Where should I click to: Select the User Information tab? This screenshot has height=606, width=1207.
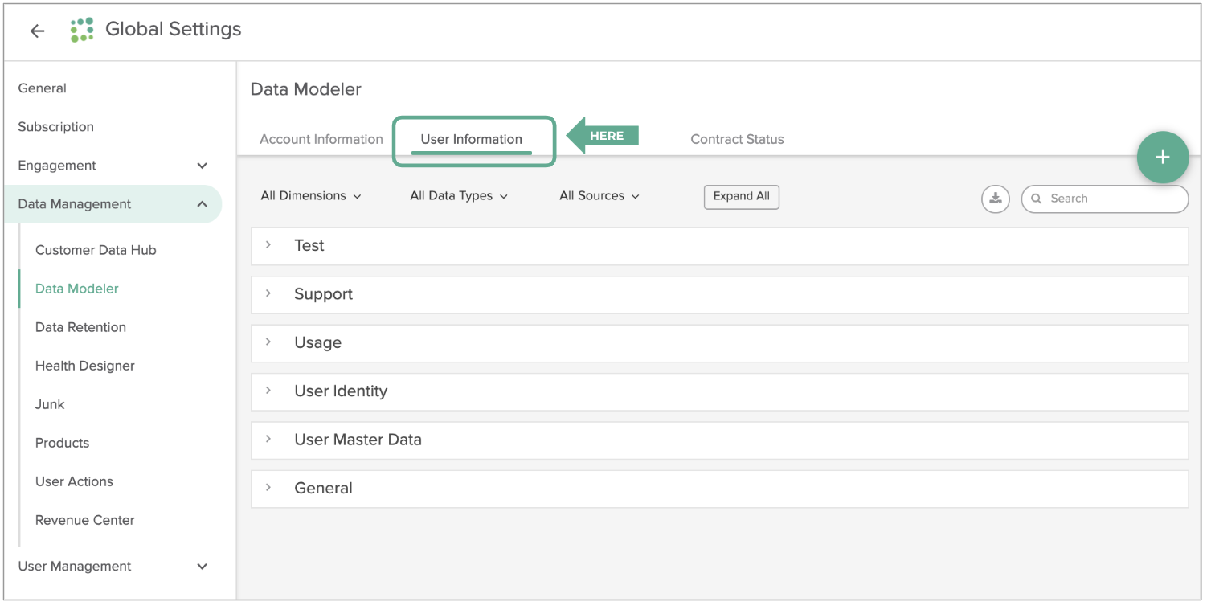[x=472, y=139]
